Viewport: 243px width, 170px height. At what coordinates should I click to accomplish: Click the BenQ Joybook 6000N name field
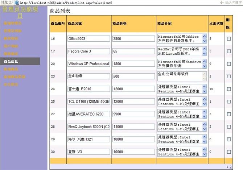(89, 127)
